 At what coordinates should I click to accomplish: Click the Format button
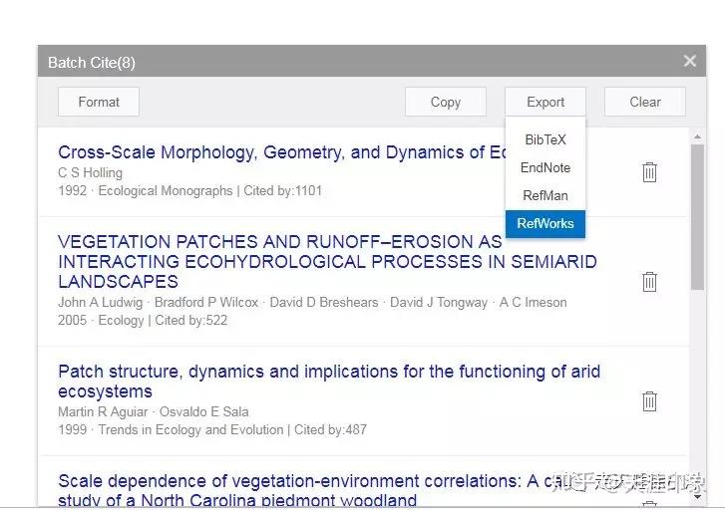click(99, 102)
